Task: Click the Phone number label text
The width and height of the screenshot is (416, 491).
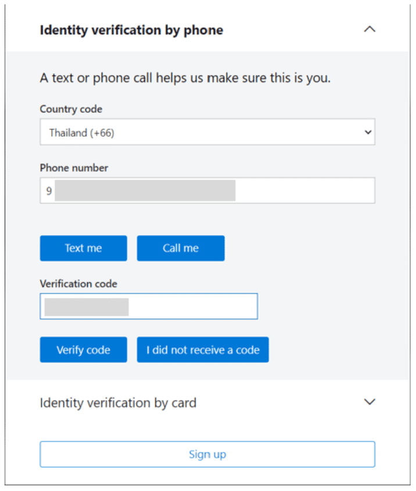Action: (x=74, y=168)
